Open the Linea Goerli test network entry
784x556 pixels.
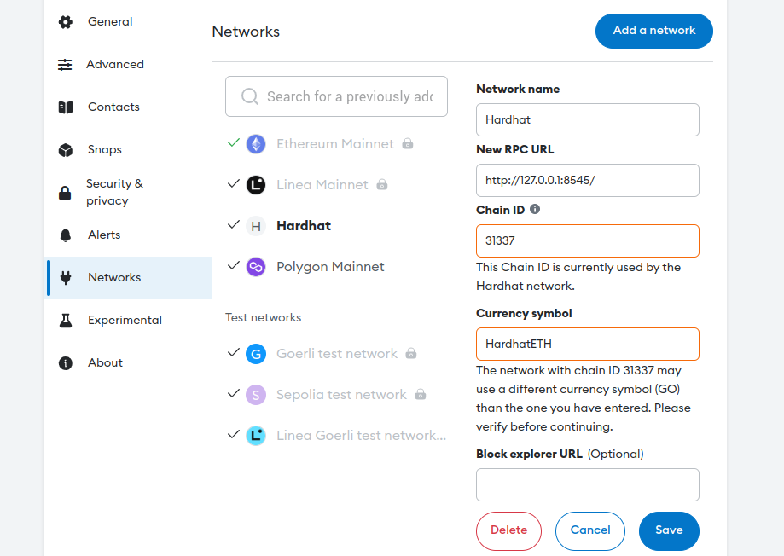coord(358,435)
